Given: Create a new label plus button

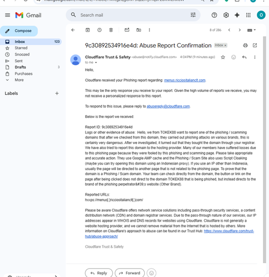Looking at the screenshot, I should click(57, 94).
